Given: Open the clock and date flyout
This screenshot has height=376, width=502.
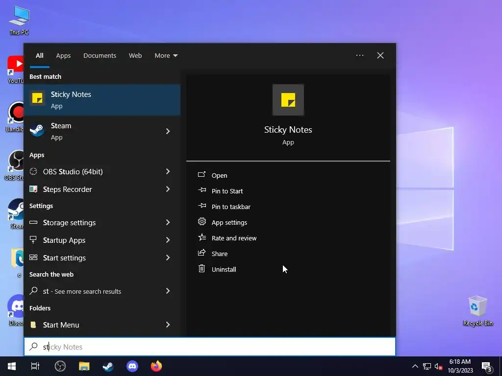Looking at the screenshot, I should (x=460, y=366).
